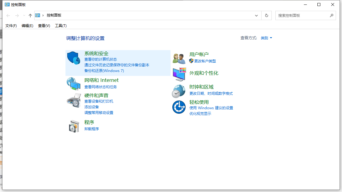Expand address breadcrumb chevron before 控制面板
The height and width of the screenshot is (192, 342).
pyautogui.click(x=43, y=15)
